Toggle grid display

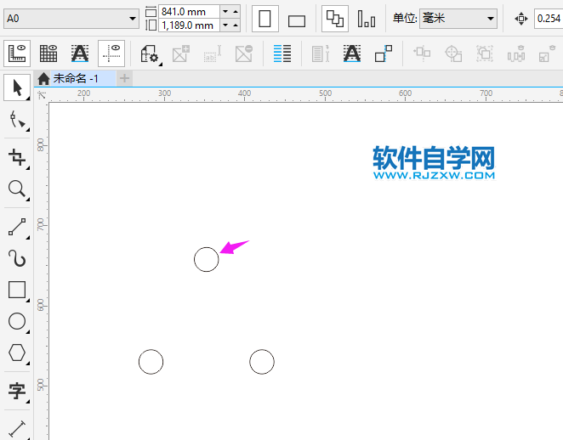[x=48, y=54]
